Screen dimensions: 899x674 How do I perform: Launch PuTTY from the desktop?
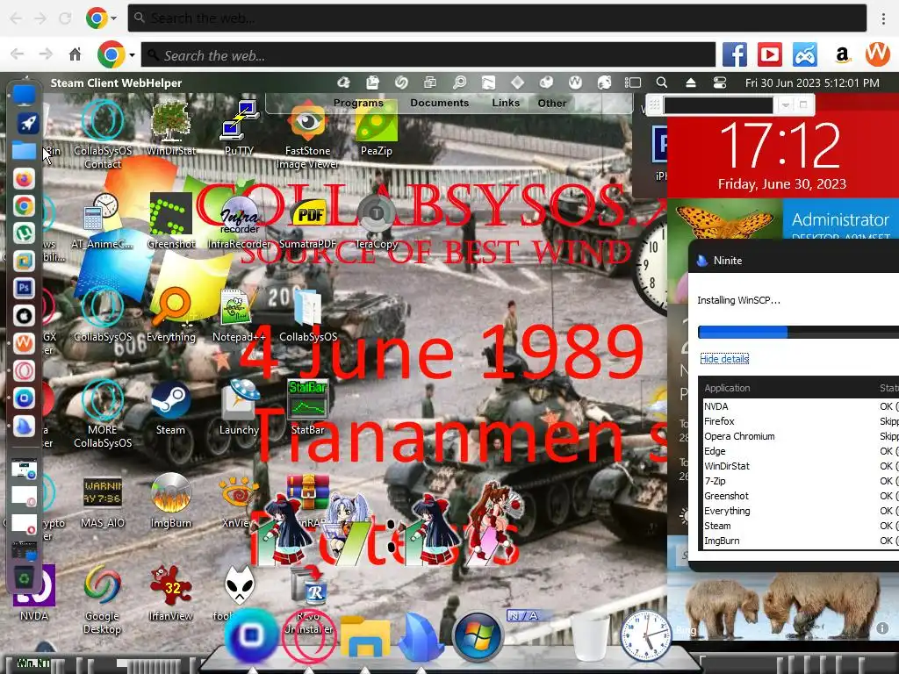(x=239, y=129)
